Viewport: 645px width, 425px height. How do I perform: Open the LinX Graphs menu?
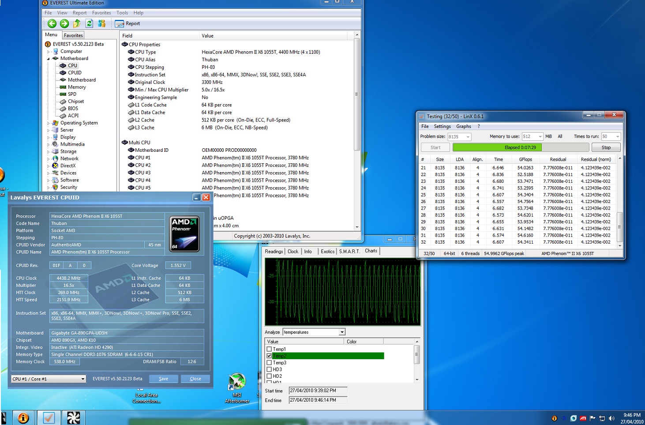pyautogui.click(x=464, y=126)
